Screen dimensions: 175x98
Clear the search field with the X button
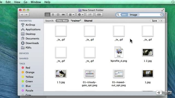pos(161,15)
